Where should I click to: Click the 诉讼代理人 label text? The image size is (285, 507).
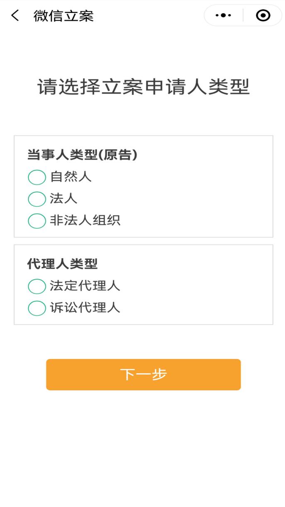(x=85, y=308)
